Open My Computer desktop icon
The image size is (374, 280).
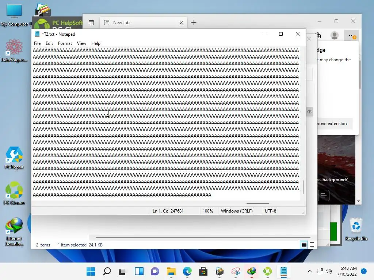(x=14, y=15)
